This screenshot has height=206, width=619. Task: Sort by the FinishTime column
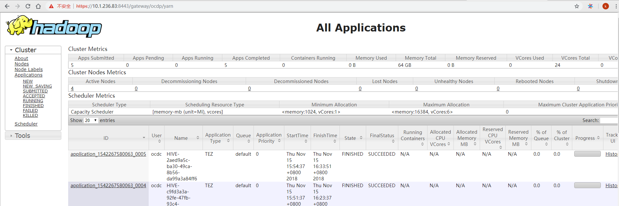click(x=335, y=141)
